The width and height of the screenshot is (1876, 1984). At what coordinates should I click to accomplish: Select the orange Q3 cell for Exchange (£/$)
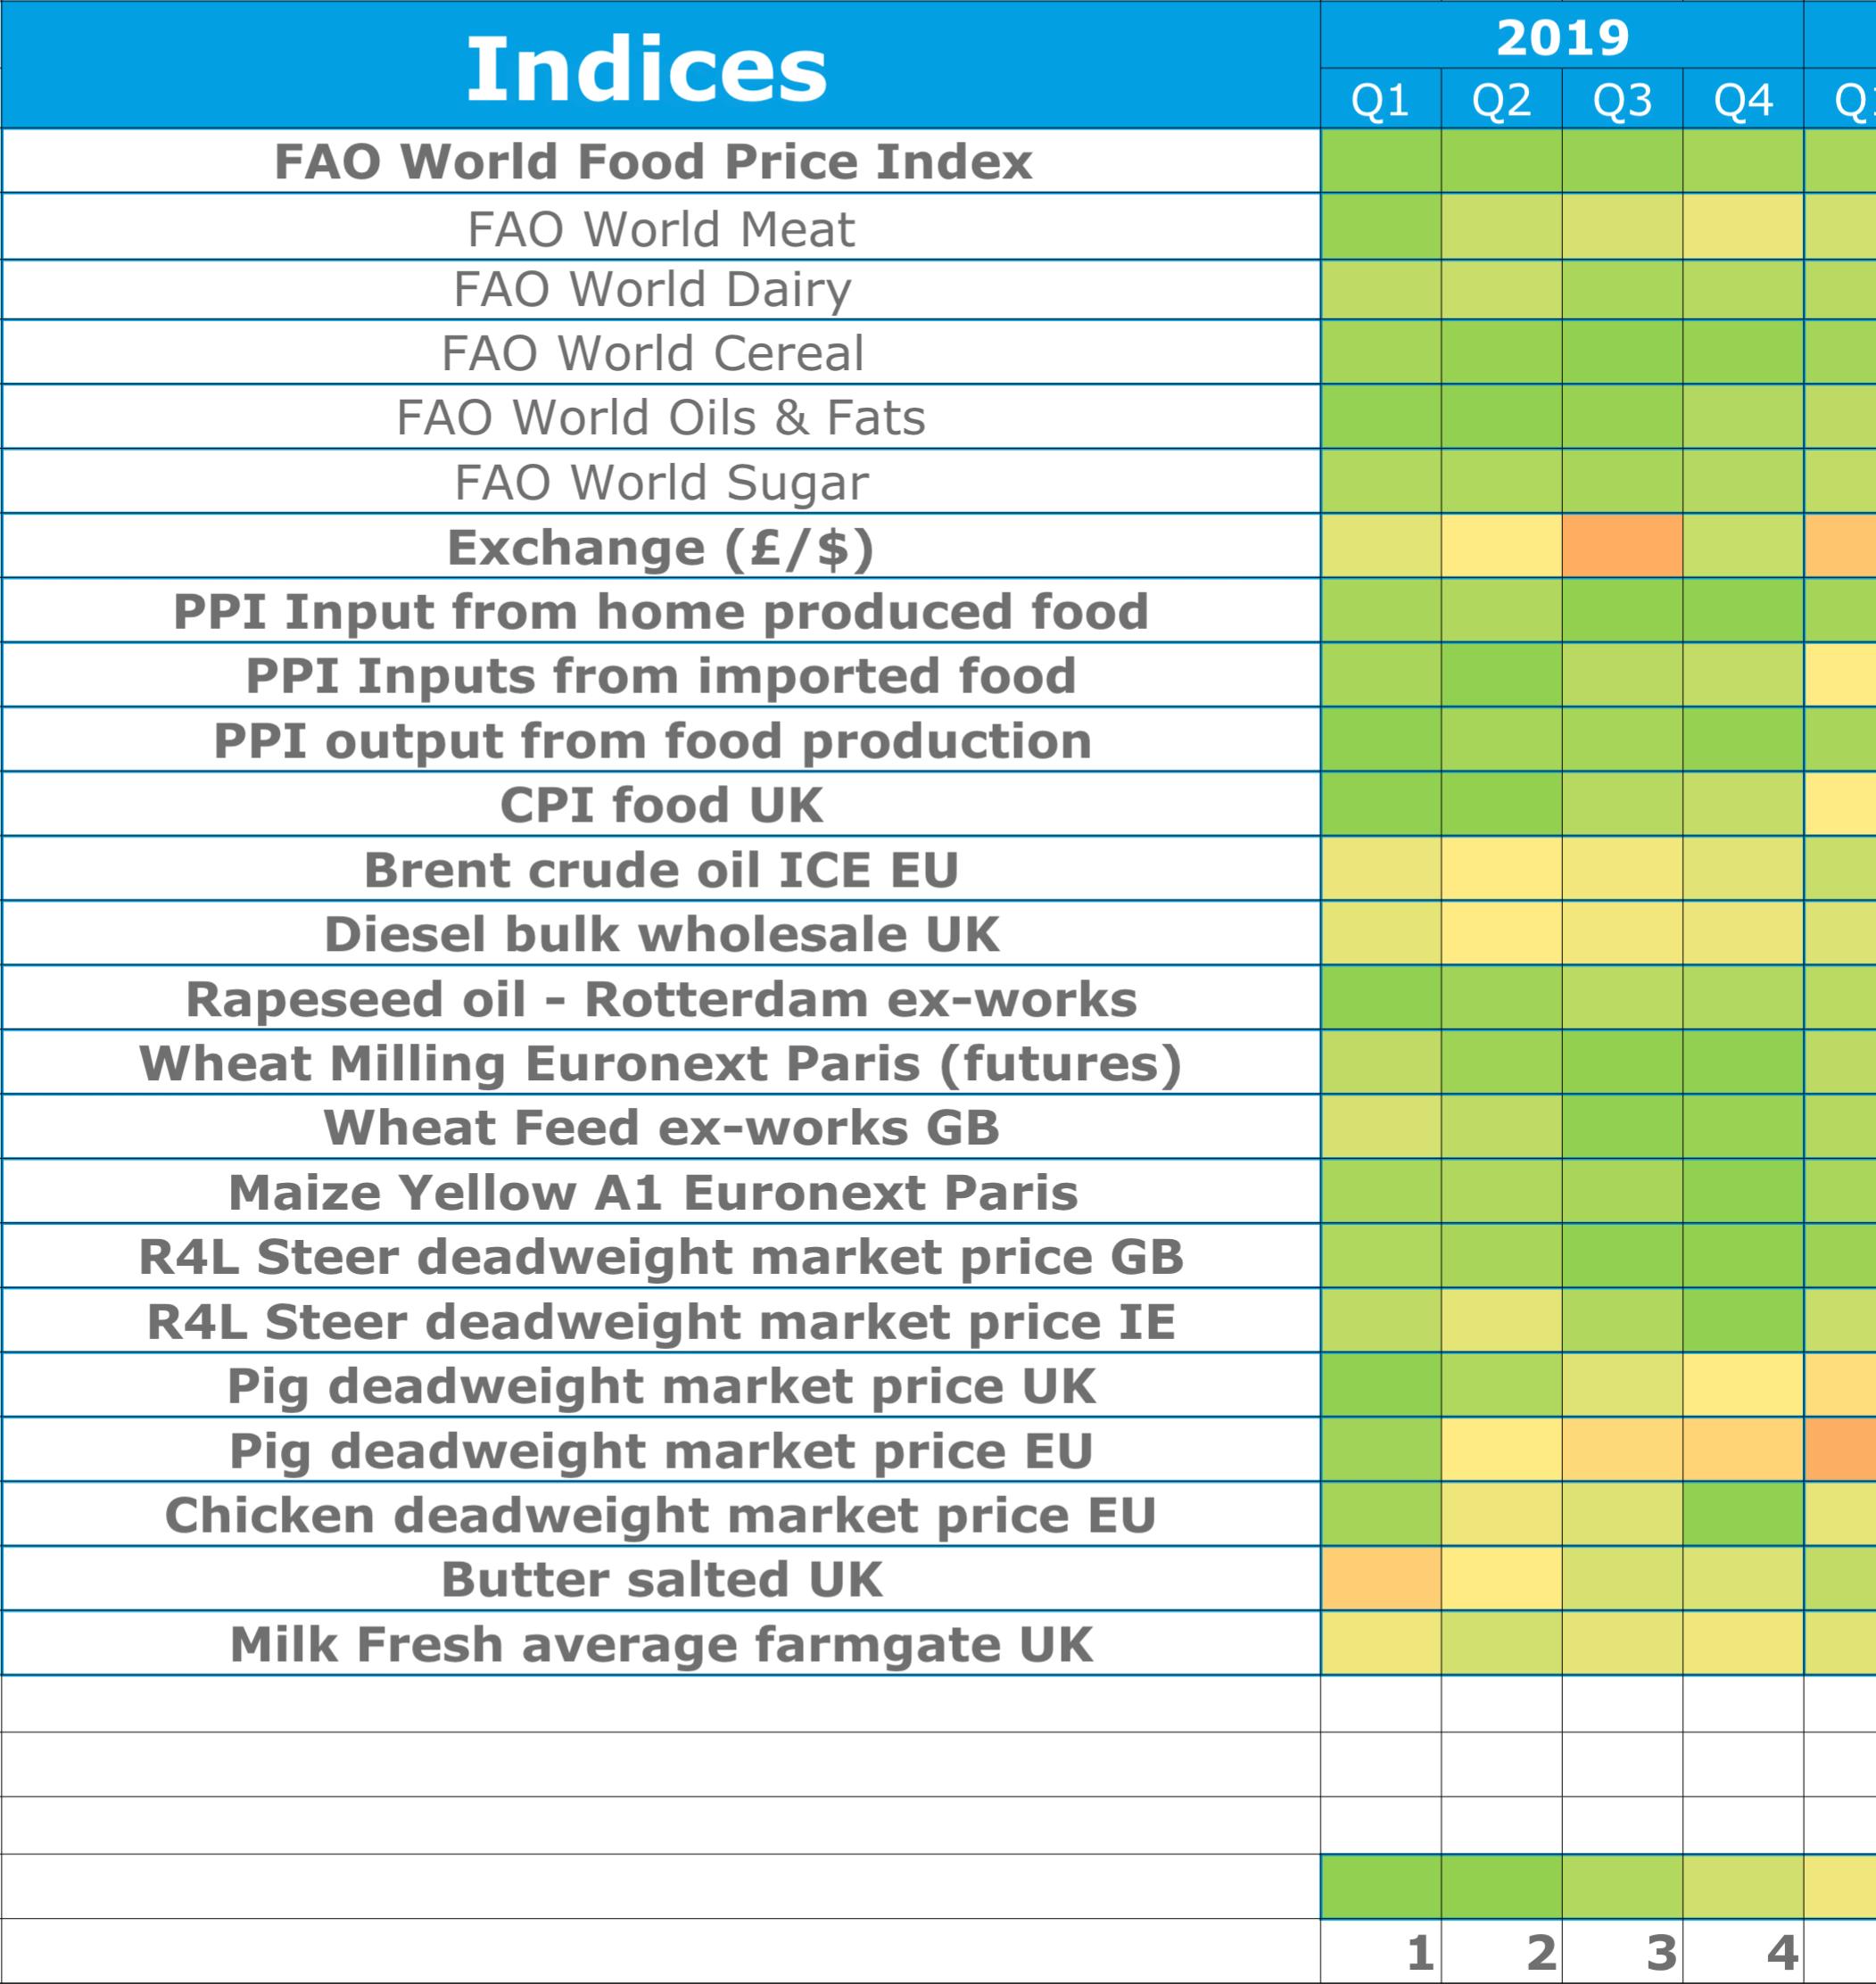click(1622, 546)
